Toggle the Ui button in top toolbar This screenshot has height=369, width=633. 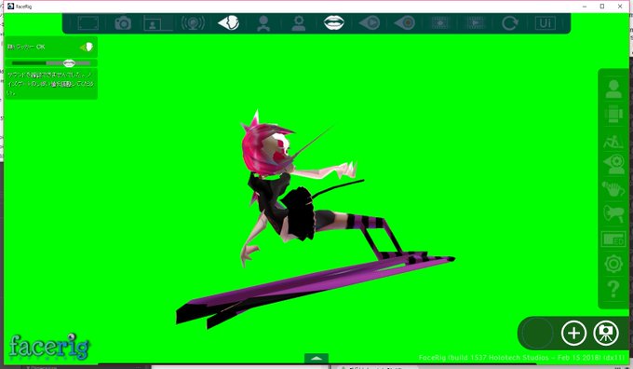545,23
